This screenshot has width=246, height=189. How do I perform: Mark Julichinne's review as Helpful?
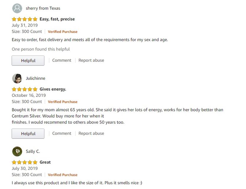(x=28, y=133)
